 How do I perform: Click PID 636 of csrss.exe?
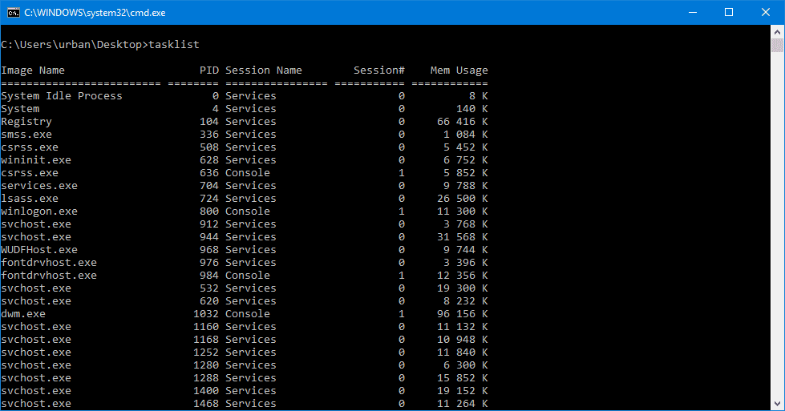[209, 173]
